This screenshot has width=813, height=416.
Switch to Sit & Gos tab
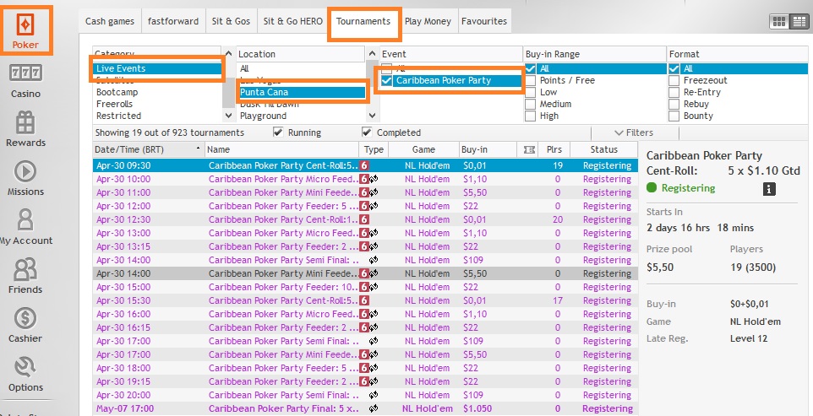point(231,21)
